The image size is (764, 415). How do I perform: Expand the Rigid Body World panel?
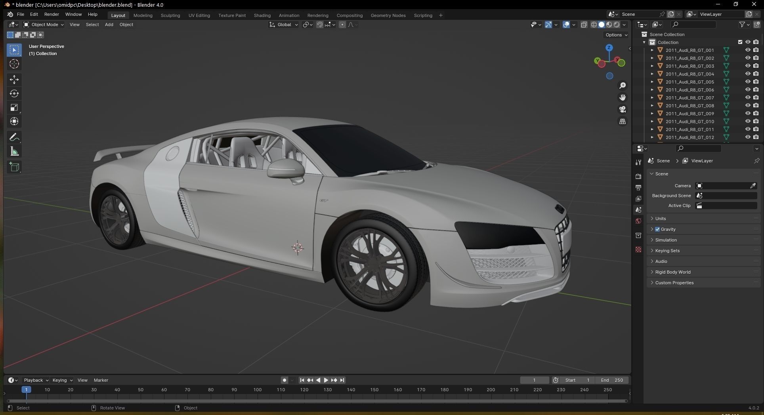click(x=703, y=272)
